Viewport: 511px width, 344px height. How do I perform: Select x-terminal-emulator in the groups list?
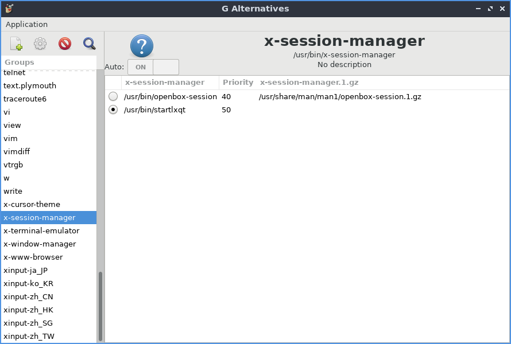pyautogui.click(x=41, y=231)
